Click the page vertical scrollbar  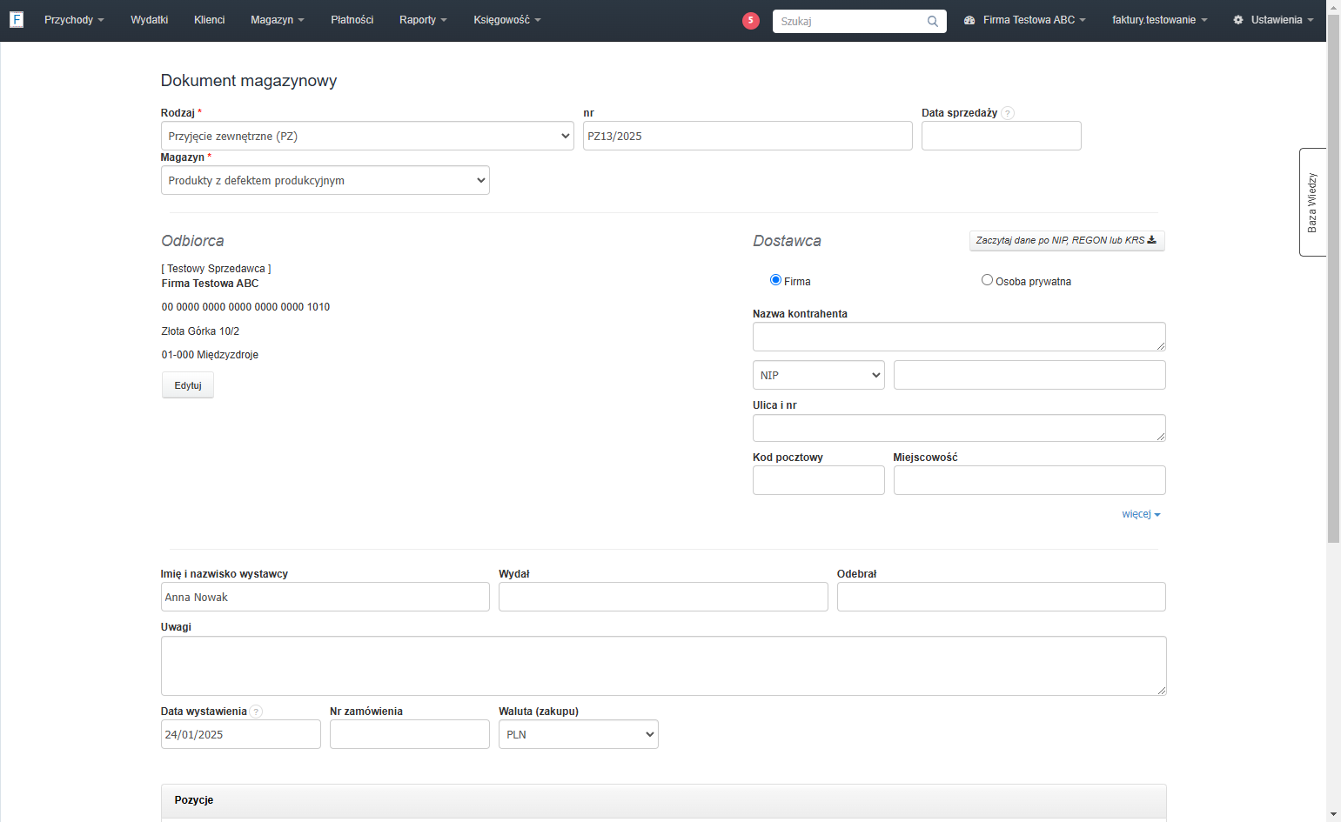1333,278
